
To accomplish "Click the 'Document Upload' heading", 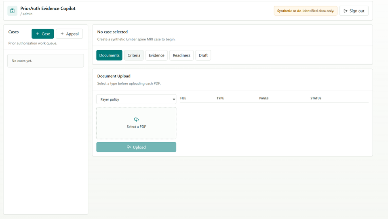I will click(114, 76).
